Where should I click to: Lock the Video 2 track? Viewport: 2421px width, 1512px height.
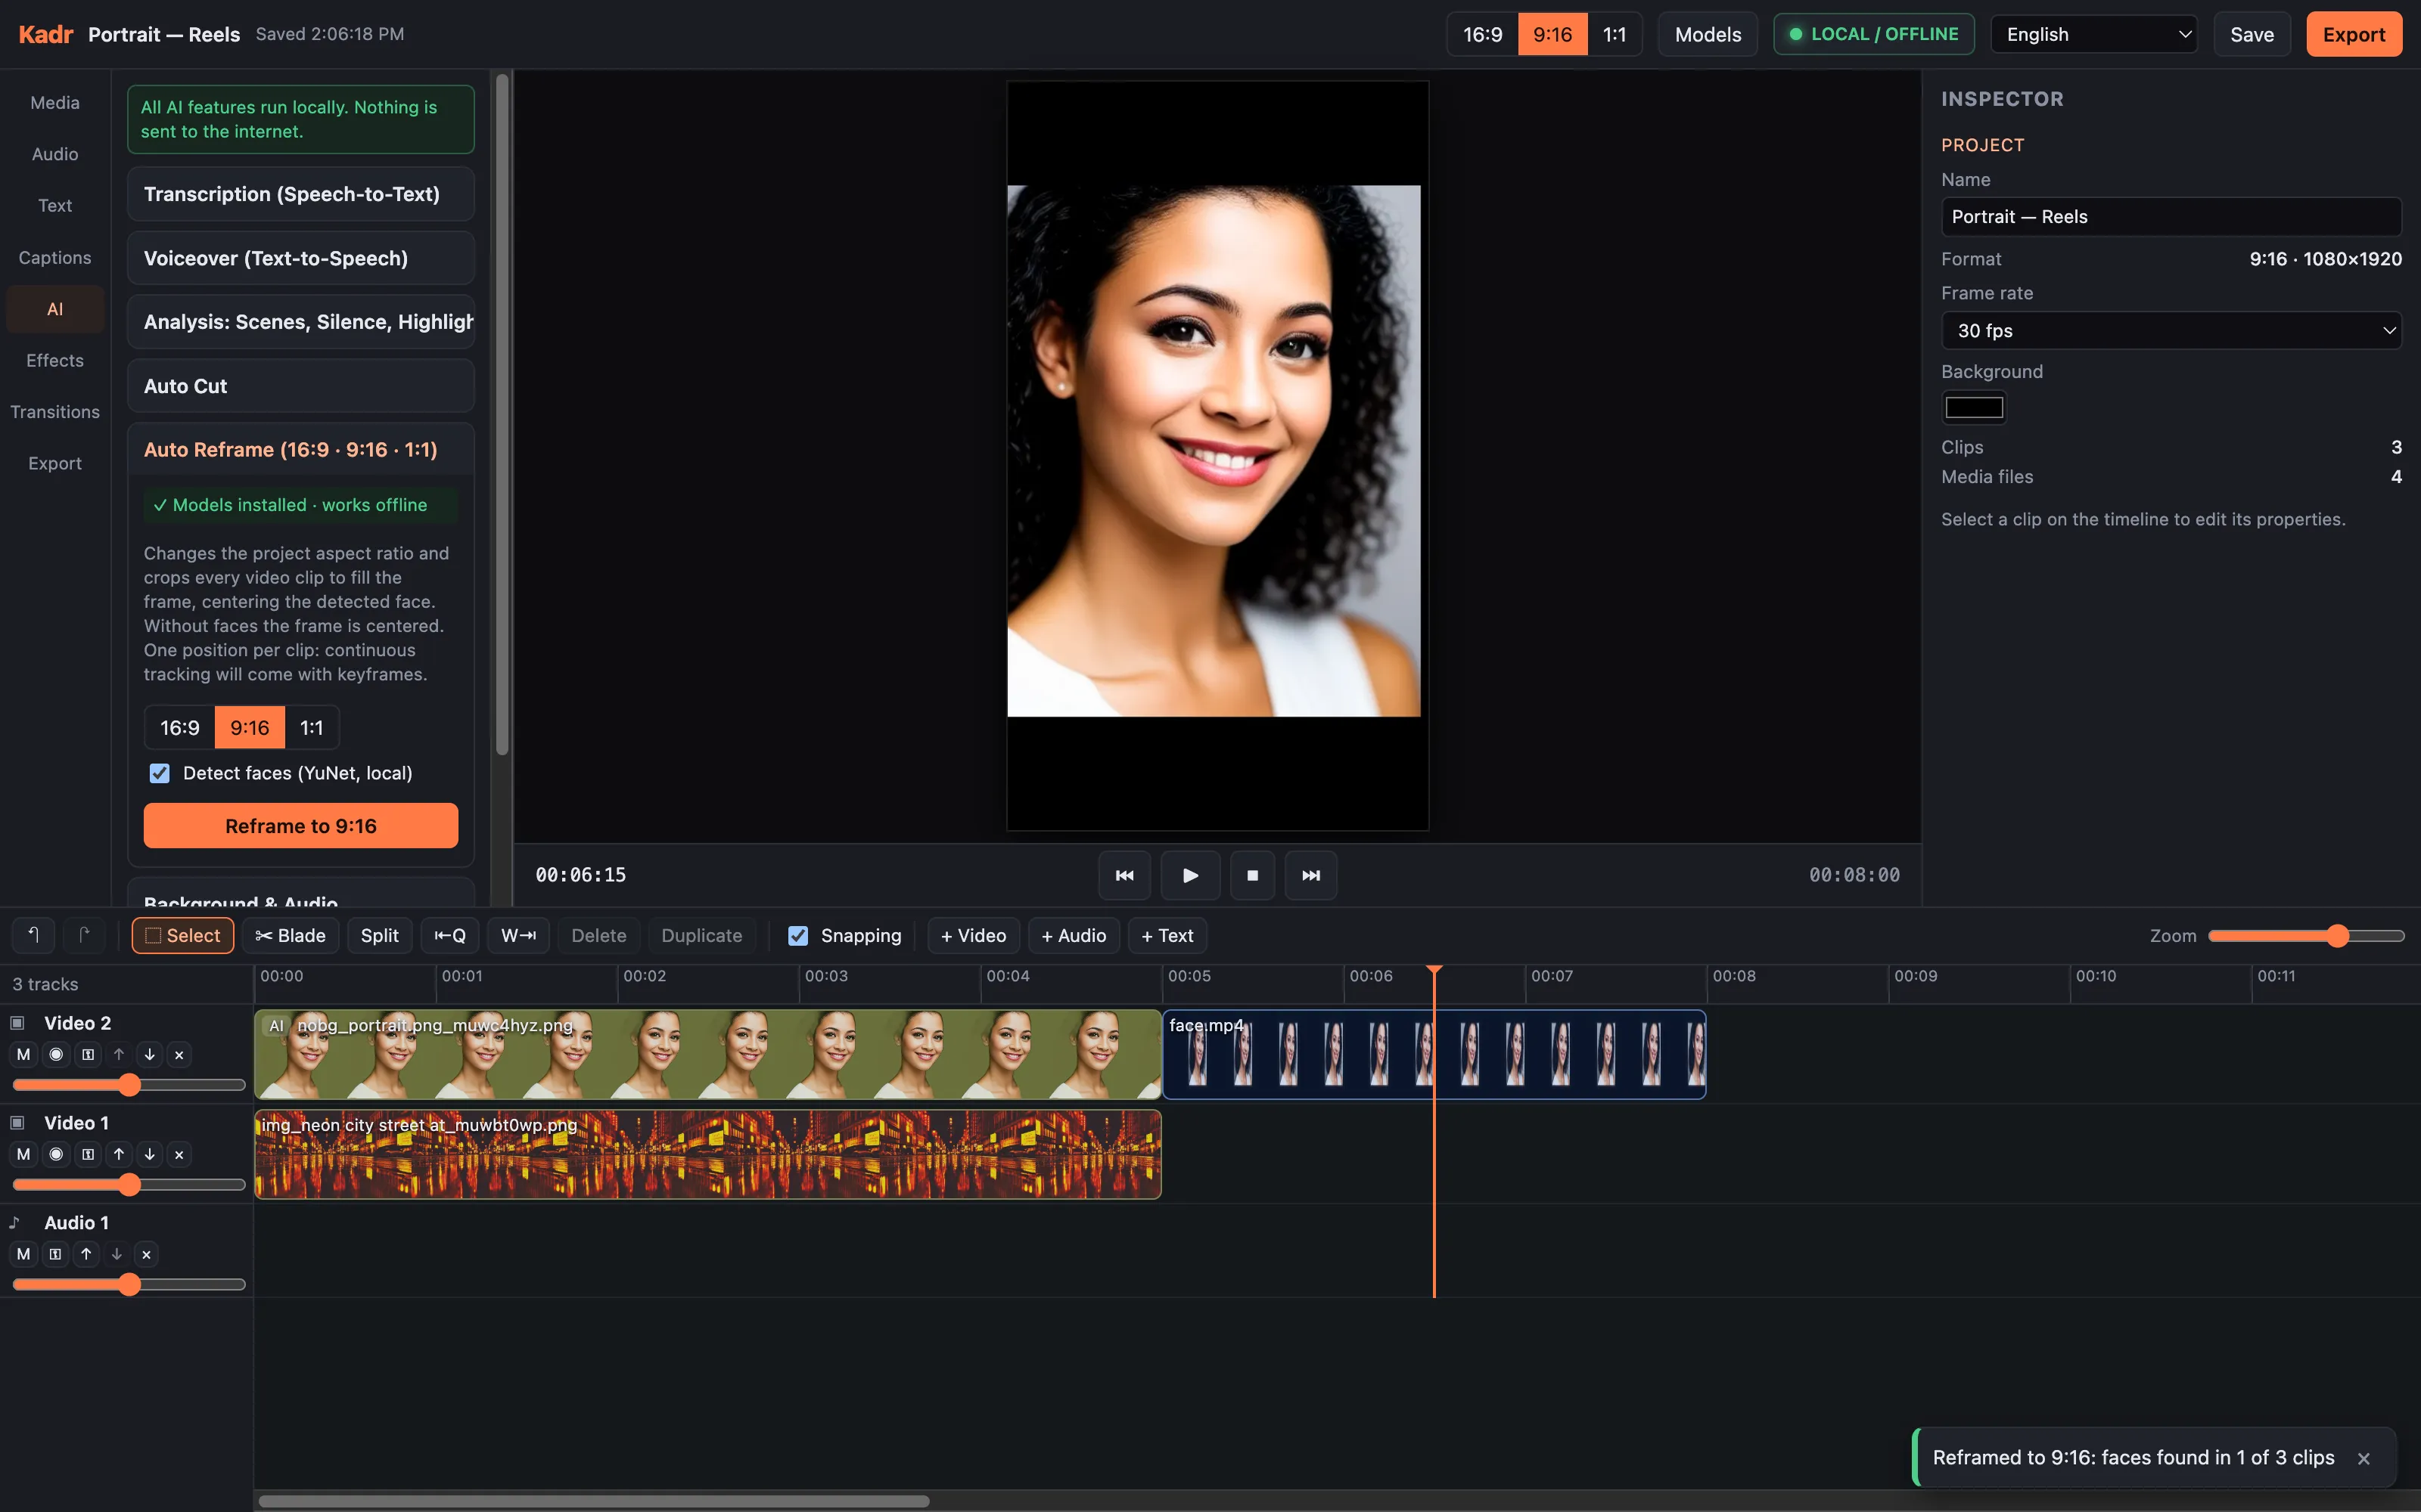(88, 1054)
